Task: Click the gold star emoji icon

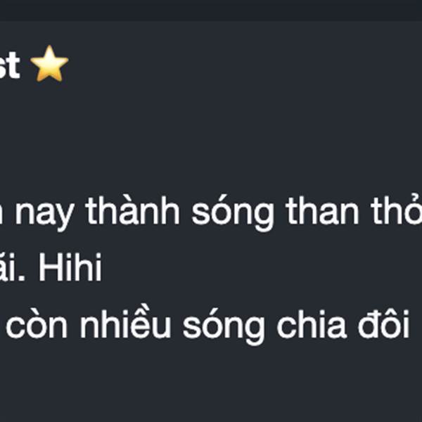Action: coord(49,63)
